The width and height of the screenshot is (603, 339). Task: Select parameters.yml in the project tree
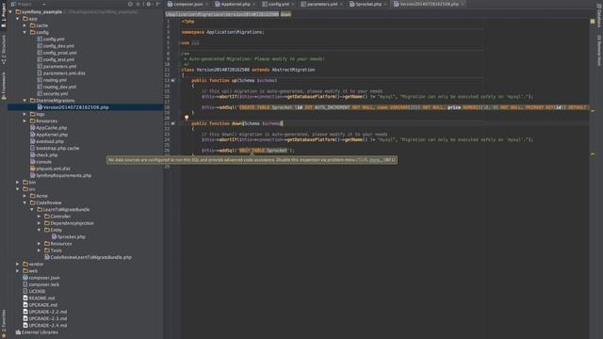click(x=57, y=67)
